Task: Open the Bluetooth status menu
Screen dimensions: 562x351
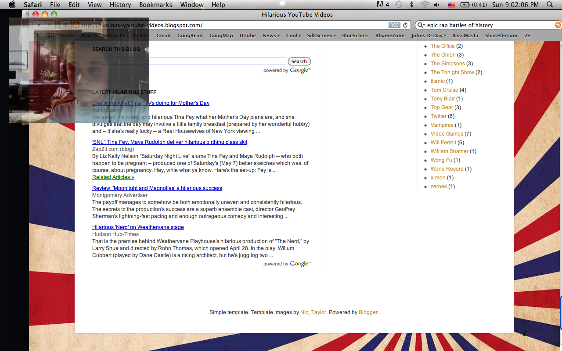Action: 412,5
